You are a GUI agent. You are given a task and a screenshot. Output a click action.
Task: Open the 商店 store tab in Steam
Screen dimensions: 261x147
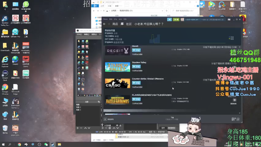(x=115, y=24)
